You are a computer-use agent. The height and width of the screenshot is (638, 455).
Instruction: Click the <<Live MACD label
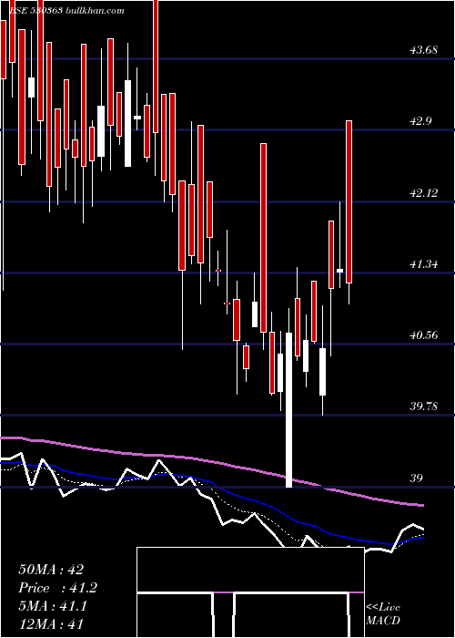tap(383, 614)
